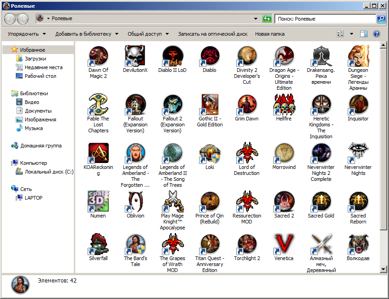Select the Grim Dawn shortcut
The width and height of the screenshot is (389, 299).
tap(247, 104)
